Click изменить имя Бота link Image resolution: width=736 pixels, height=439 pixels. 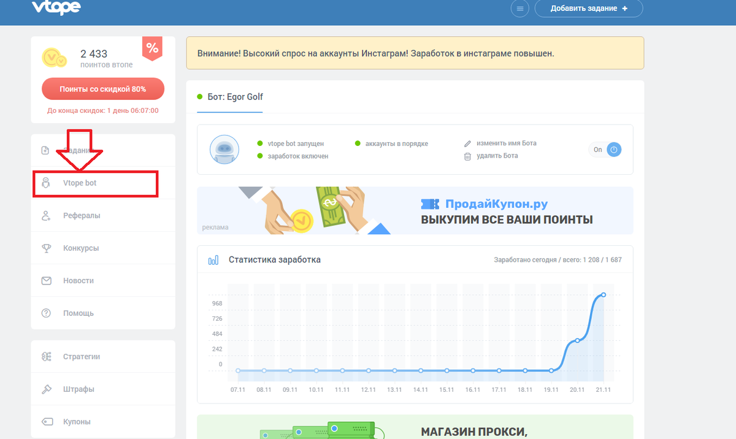point(505,143)
